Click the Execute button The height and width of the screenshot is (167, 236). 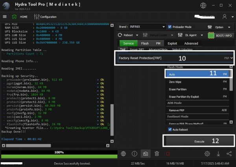click(199, 142)
